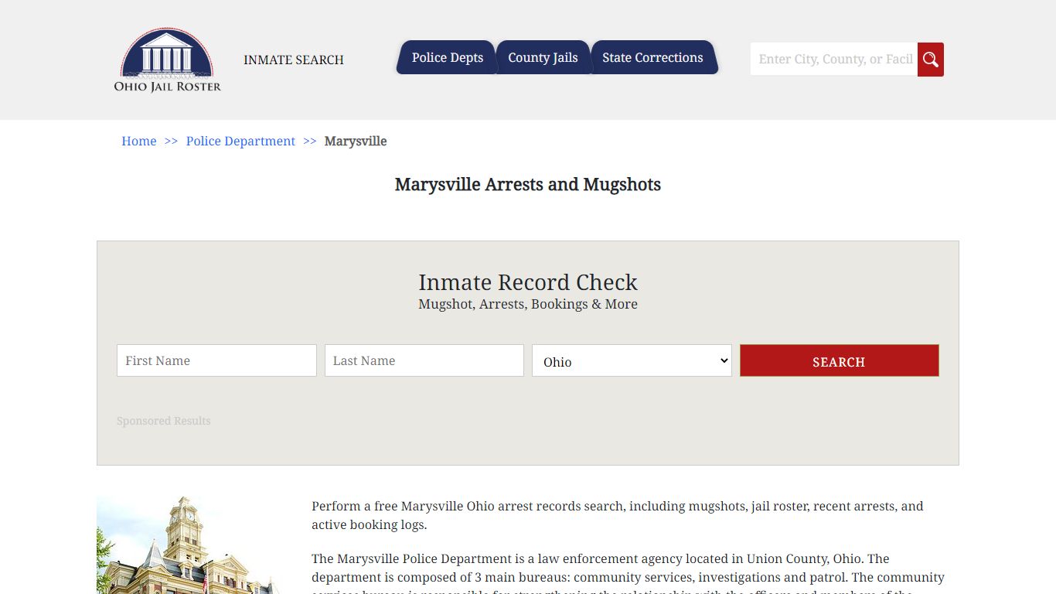Open the Police Depts tab
The width and height of the screenshot is (1056, 594).
447,58
